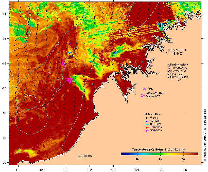Viewport: 208px width, 172px height.
Task: Click the magenta Argo circle marker
Action: tap(145, 89)
